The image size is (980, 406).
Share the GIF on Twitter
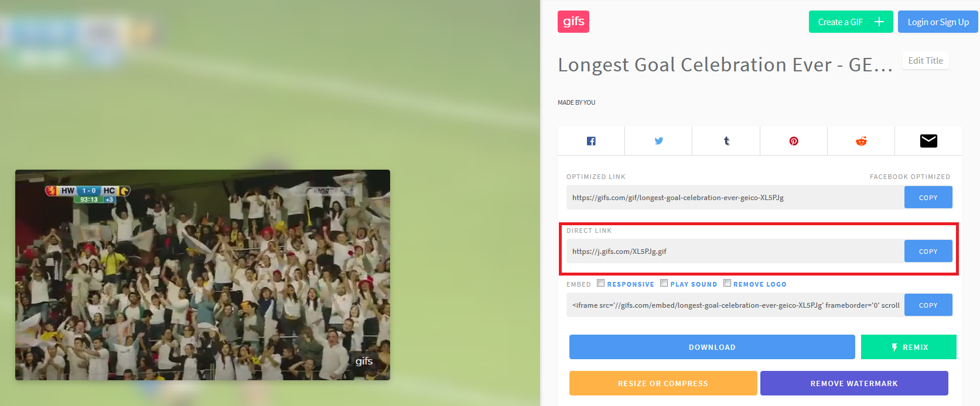tap(658, 141)
